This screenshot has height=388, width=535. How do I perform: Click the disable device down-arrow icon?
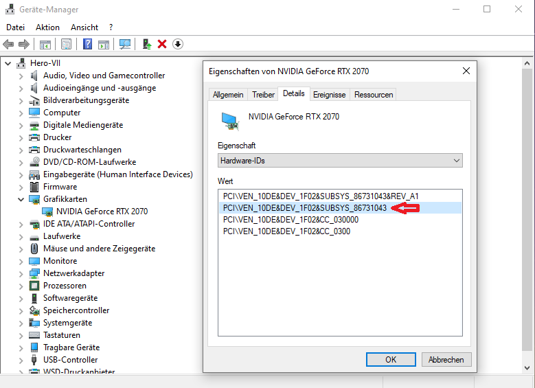(x=178, y=44)
